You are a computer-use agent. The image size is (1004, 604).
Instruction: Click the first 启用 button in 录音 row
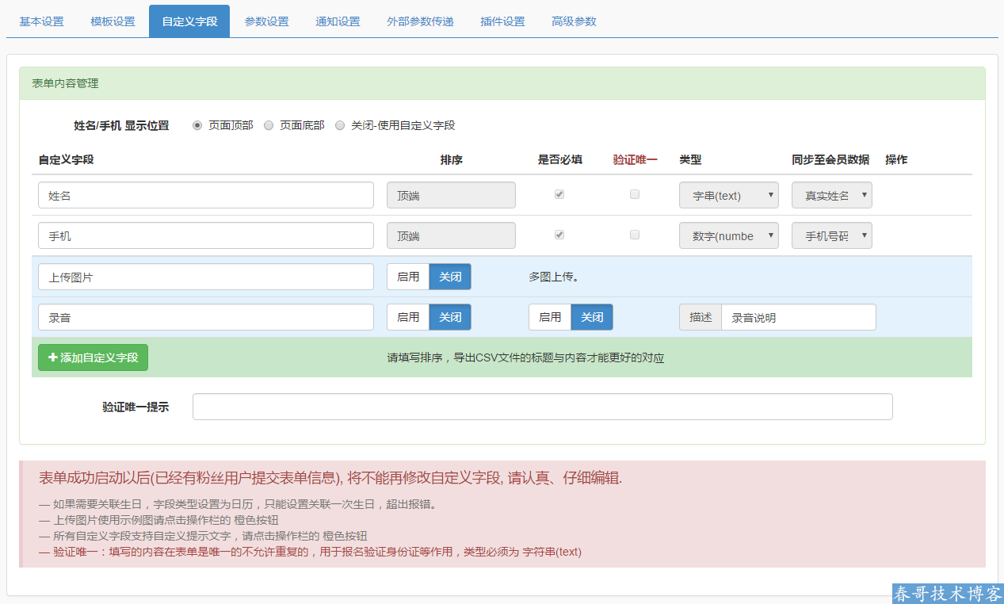click(408, 317)
